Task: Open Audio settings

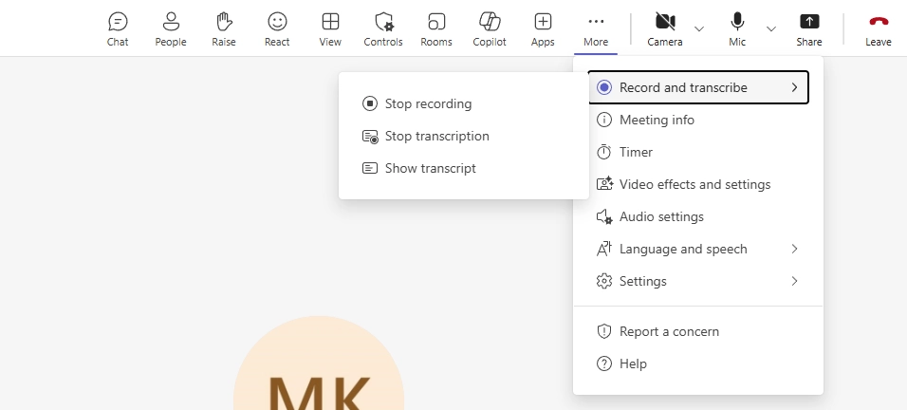Action: coord(698,216)
